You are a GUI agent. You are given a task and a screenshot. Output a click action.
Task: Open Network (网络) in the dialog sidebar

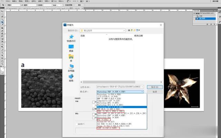[71, 78]
